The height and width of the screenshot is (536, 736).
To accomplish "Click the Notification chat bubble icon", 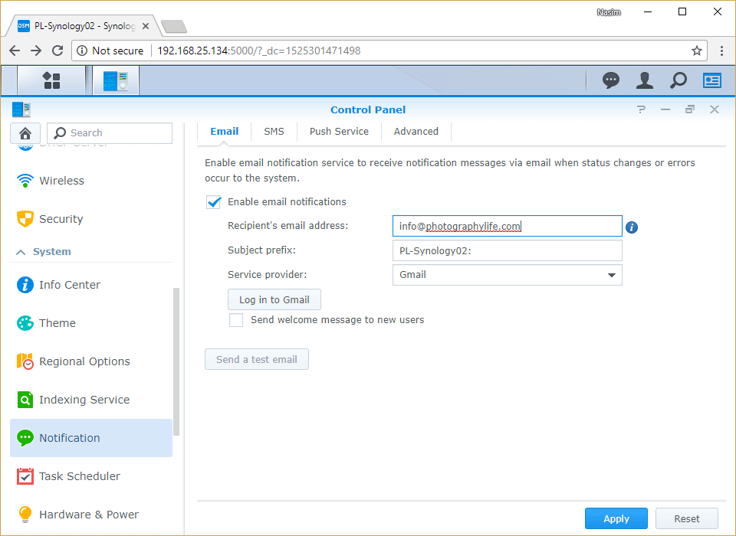I will pos(25,438).
